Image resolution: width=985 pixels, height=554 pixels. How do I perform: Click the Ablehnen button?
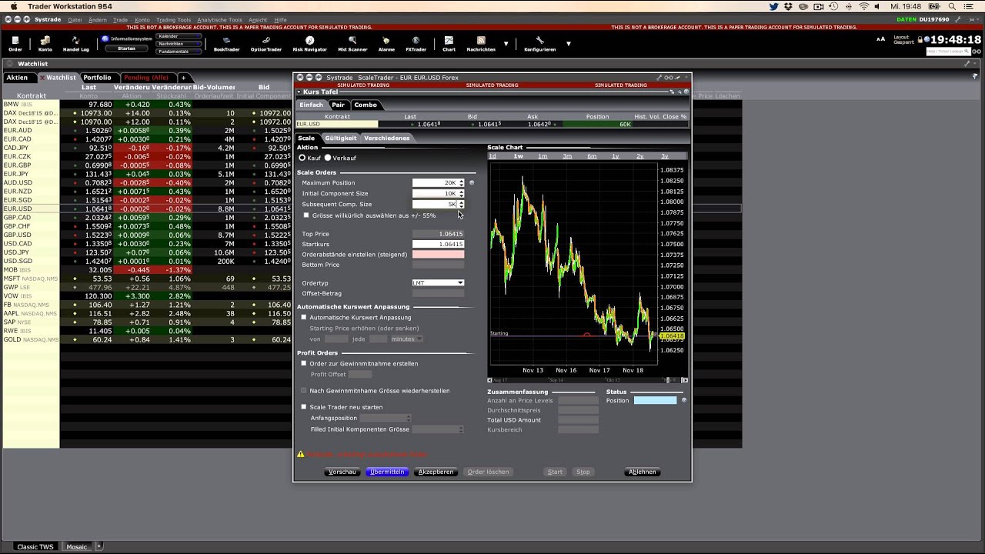pos(642,472)
